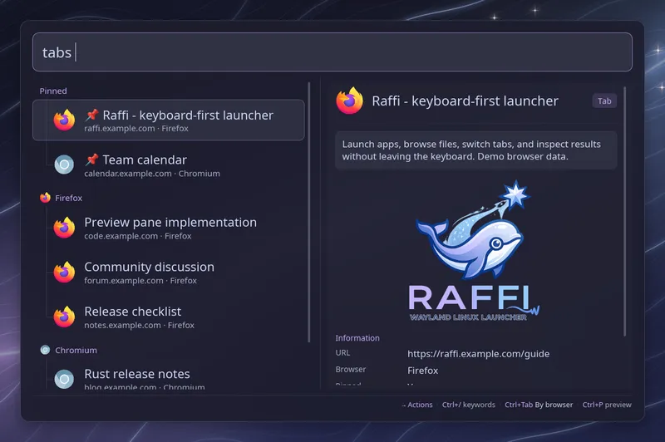Click Firefox icon of Preview pane implementation
The width and height of the screenshot is (665, 442).
(x=64, y=228)
